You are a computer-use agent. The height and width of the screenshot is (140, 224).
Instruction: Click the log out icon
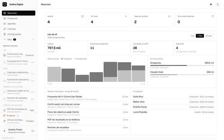point(33,131)
